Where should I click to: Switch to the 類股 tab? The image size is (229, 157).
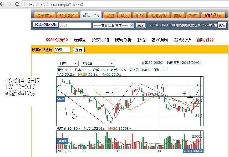point(125,15)
